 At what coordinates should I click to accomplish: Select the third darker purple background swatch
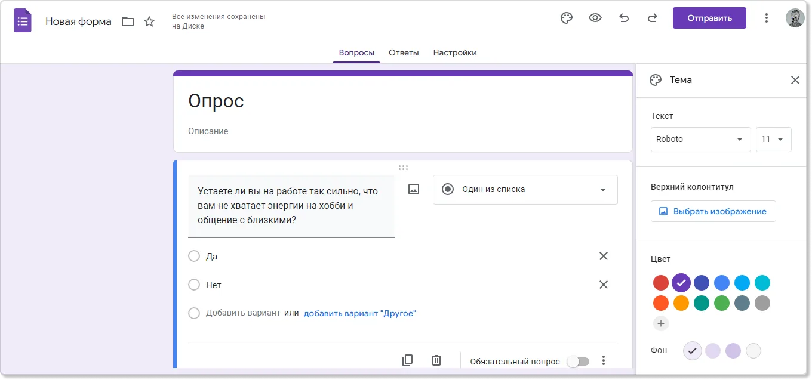(733, 351)
